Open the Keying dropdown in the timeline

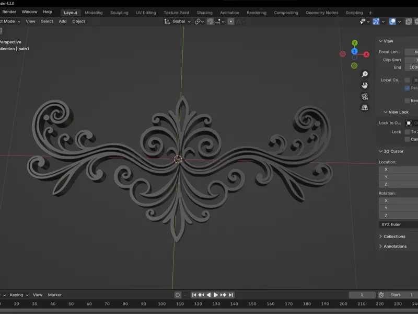19,295
